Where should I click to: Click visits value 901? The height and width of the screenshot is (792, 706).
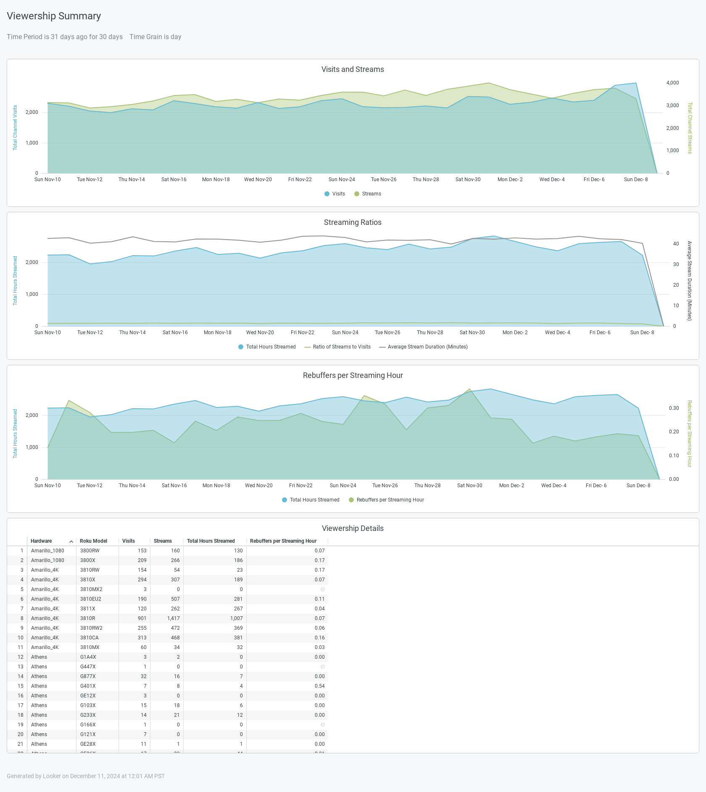142,618
